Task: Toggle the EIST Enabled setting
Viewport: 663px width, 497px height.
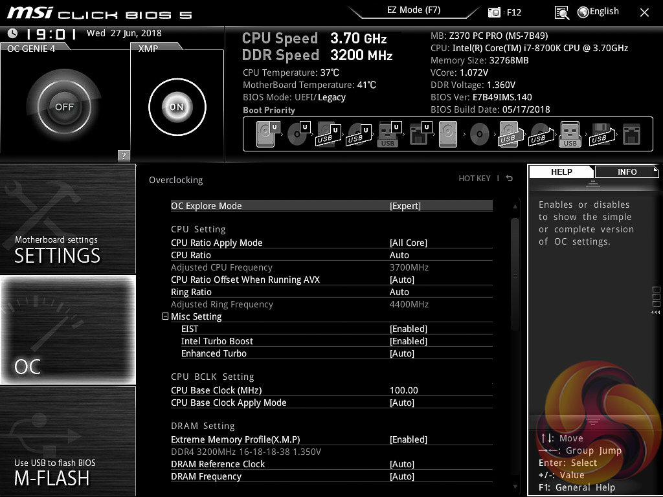Action: (409, 329)
